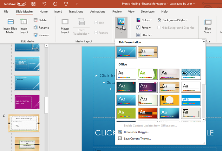Screen dimensions: 222x151
Task: Expand the Colors dropdown
Action: (145, 20)
